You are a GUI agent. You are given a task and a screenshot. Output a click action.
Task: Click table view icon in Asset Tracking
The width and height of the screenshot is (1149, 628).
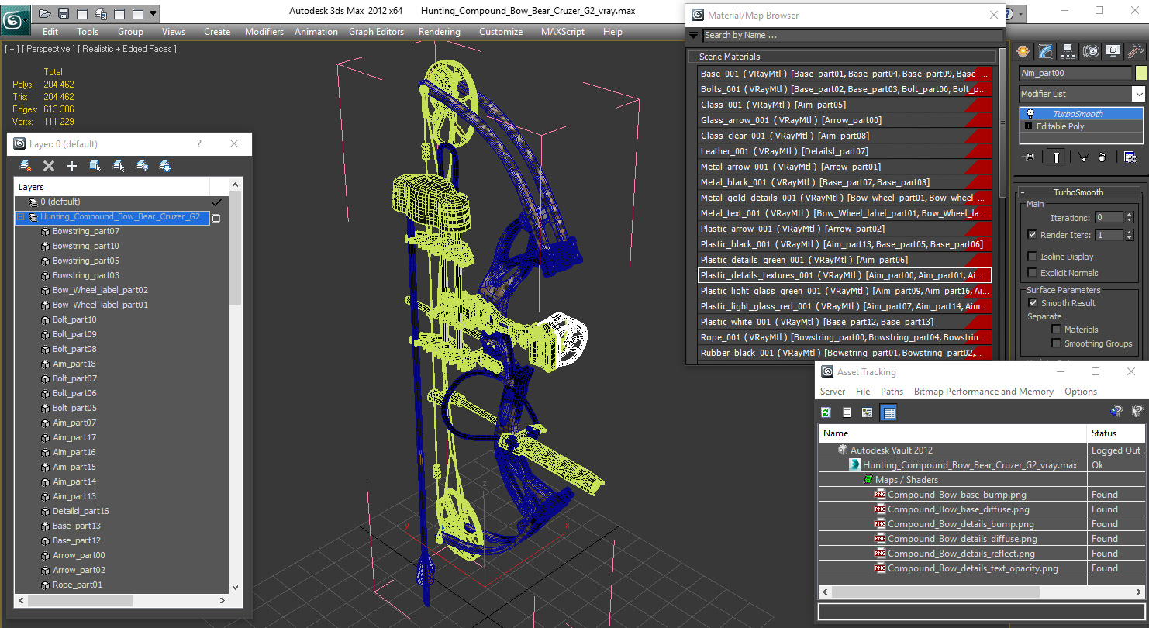click(889, 412)
